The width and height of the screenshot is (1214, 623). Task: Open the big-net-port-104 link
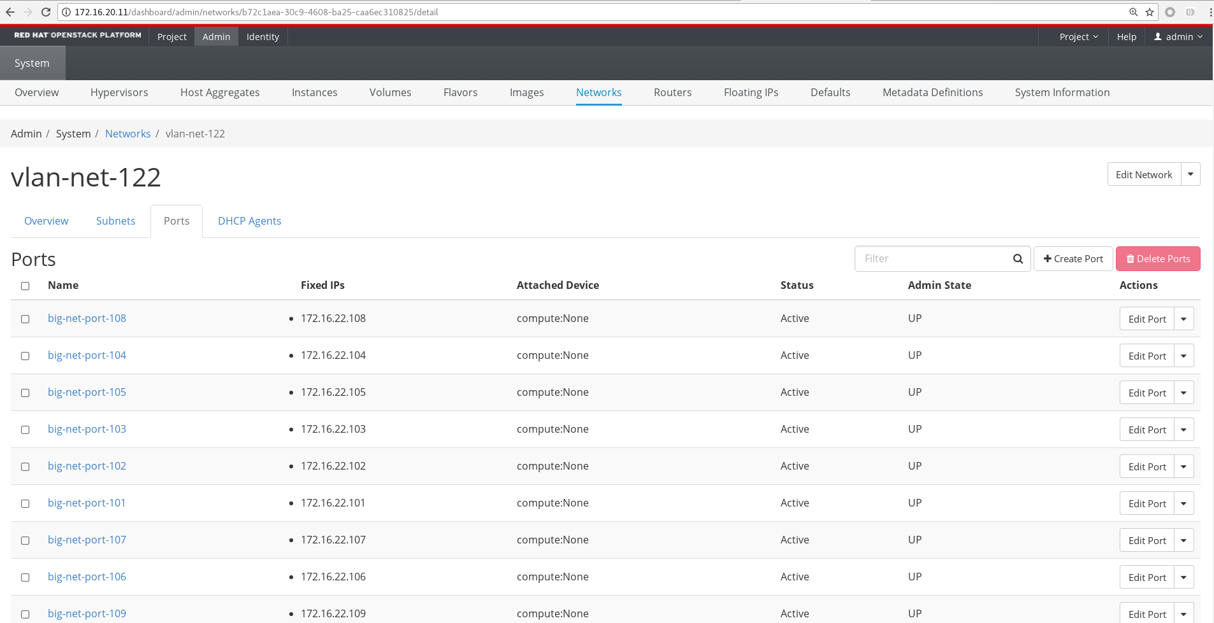tap(87, 355)
